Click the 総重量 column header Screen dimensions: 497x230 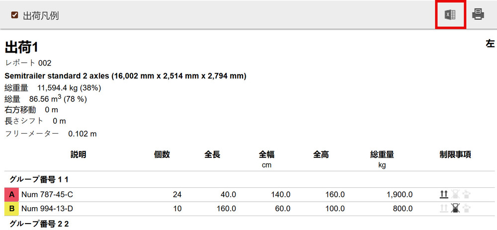coord(382,155)
